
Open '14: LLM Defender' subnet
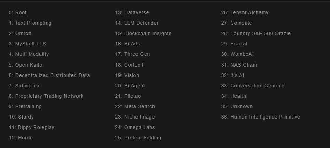pyautogui.click(x=137, y=23)
